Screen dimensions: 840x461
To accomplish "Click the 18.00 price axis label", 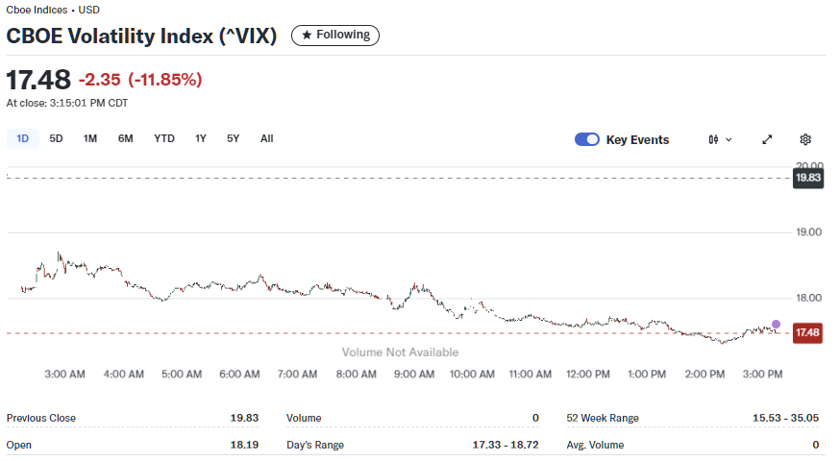I will (x=808, y=299).
